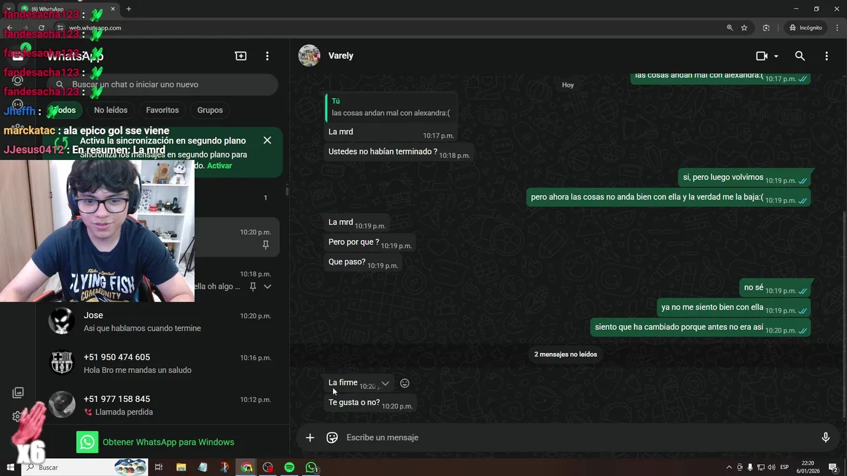Activate background sync via Activar link
This screenshot has width=847, height=476.
[x=220, y=166]
